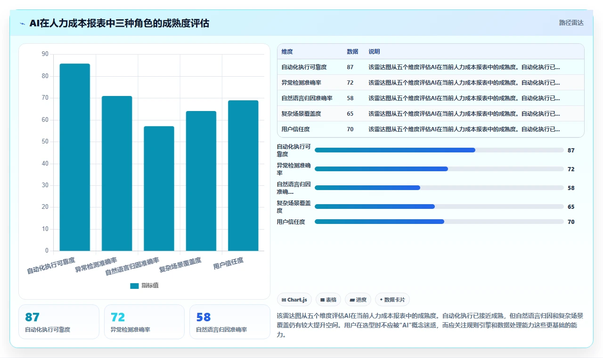Image resolution: width=603 pixels, height=358 pixels.
Task: Click the lightning icon beside the title
Action: [x=23, y=24]
